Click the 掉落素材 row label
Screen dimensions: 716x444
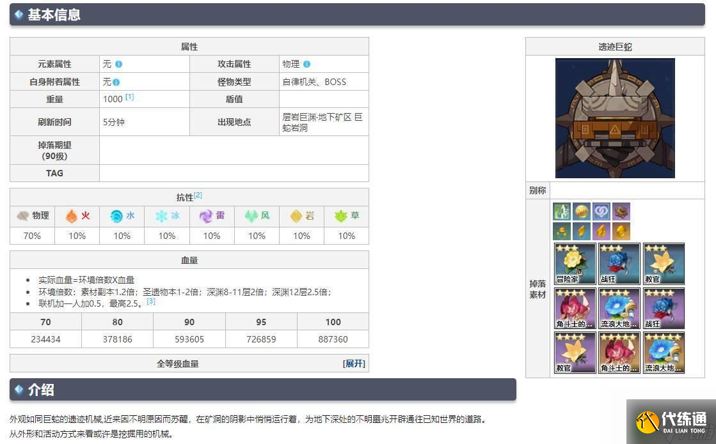pos(537,289)
